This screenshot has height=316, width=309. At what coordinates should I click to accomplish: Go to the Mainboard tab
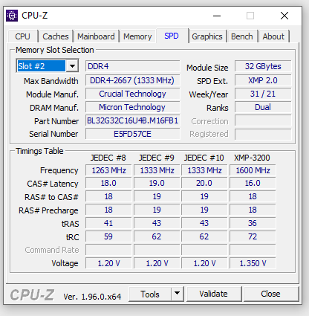[x=96, y=36]
